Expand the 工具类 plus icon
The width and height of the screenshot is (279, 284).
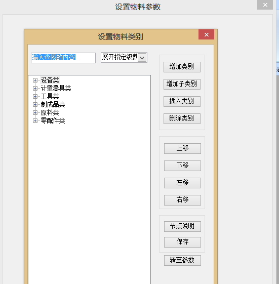(x=35, y=96)
